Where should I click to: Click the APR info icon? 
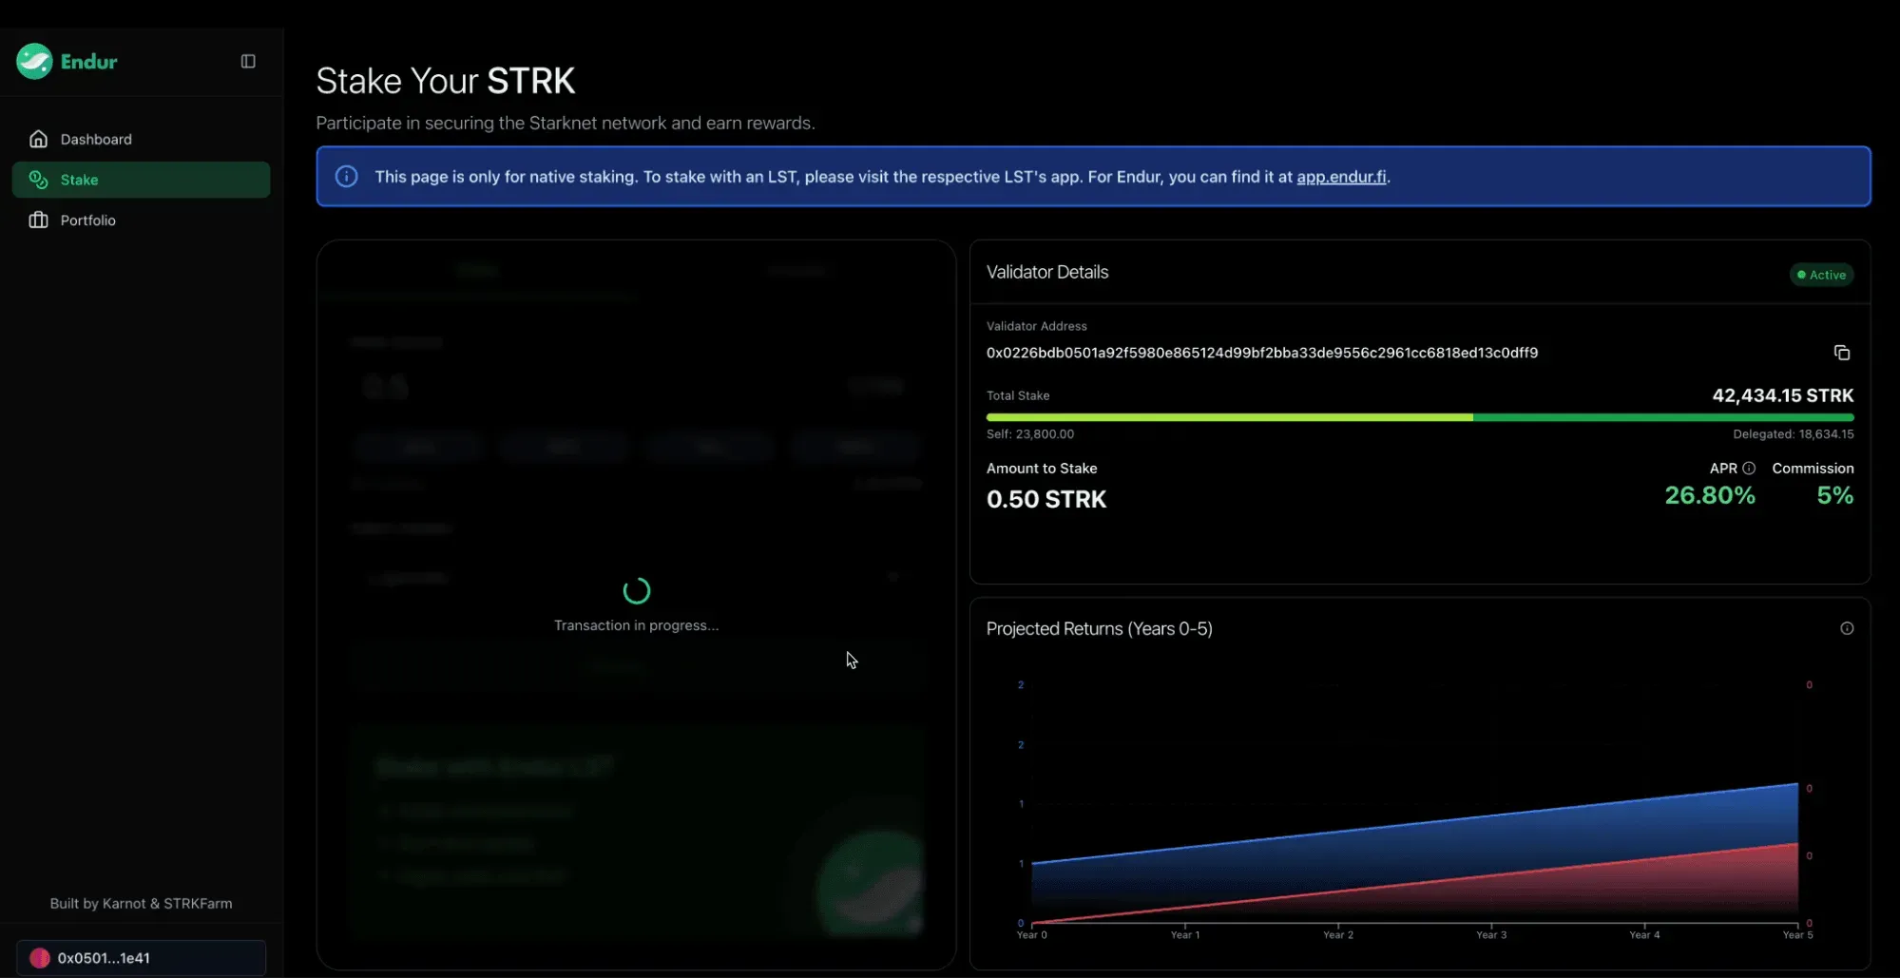(1749, 469)
